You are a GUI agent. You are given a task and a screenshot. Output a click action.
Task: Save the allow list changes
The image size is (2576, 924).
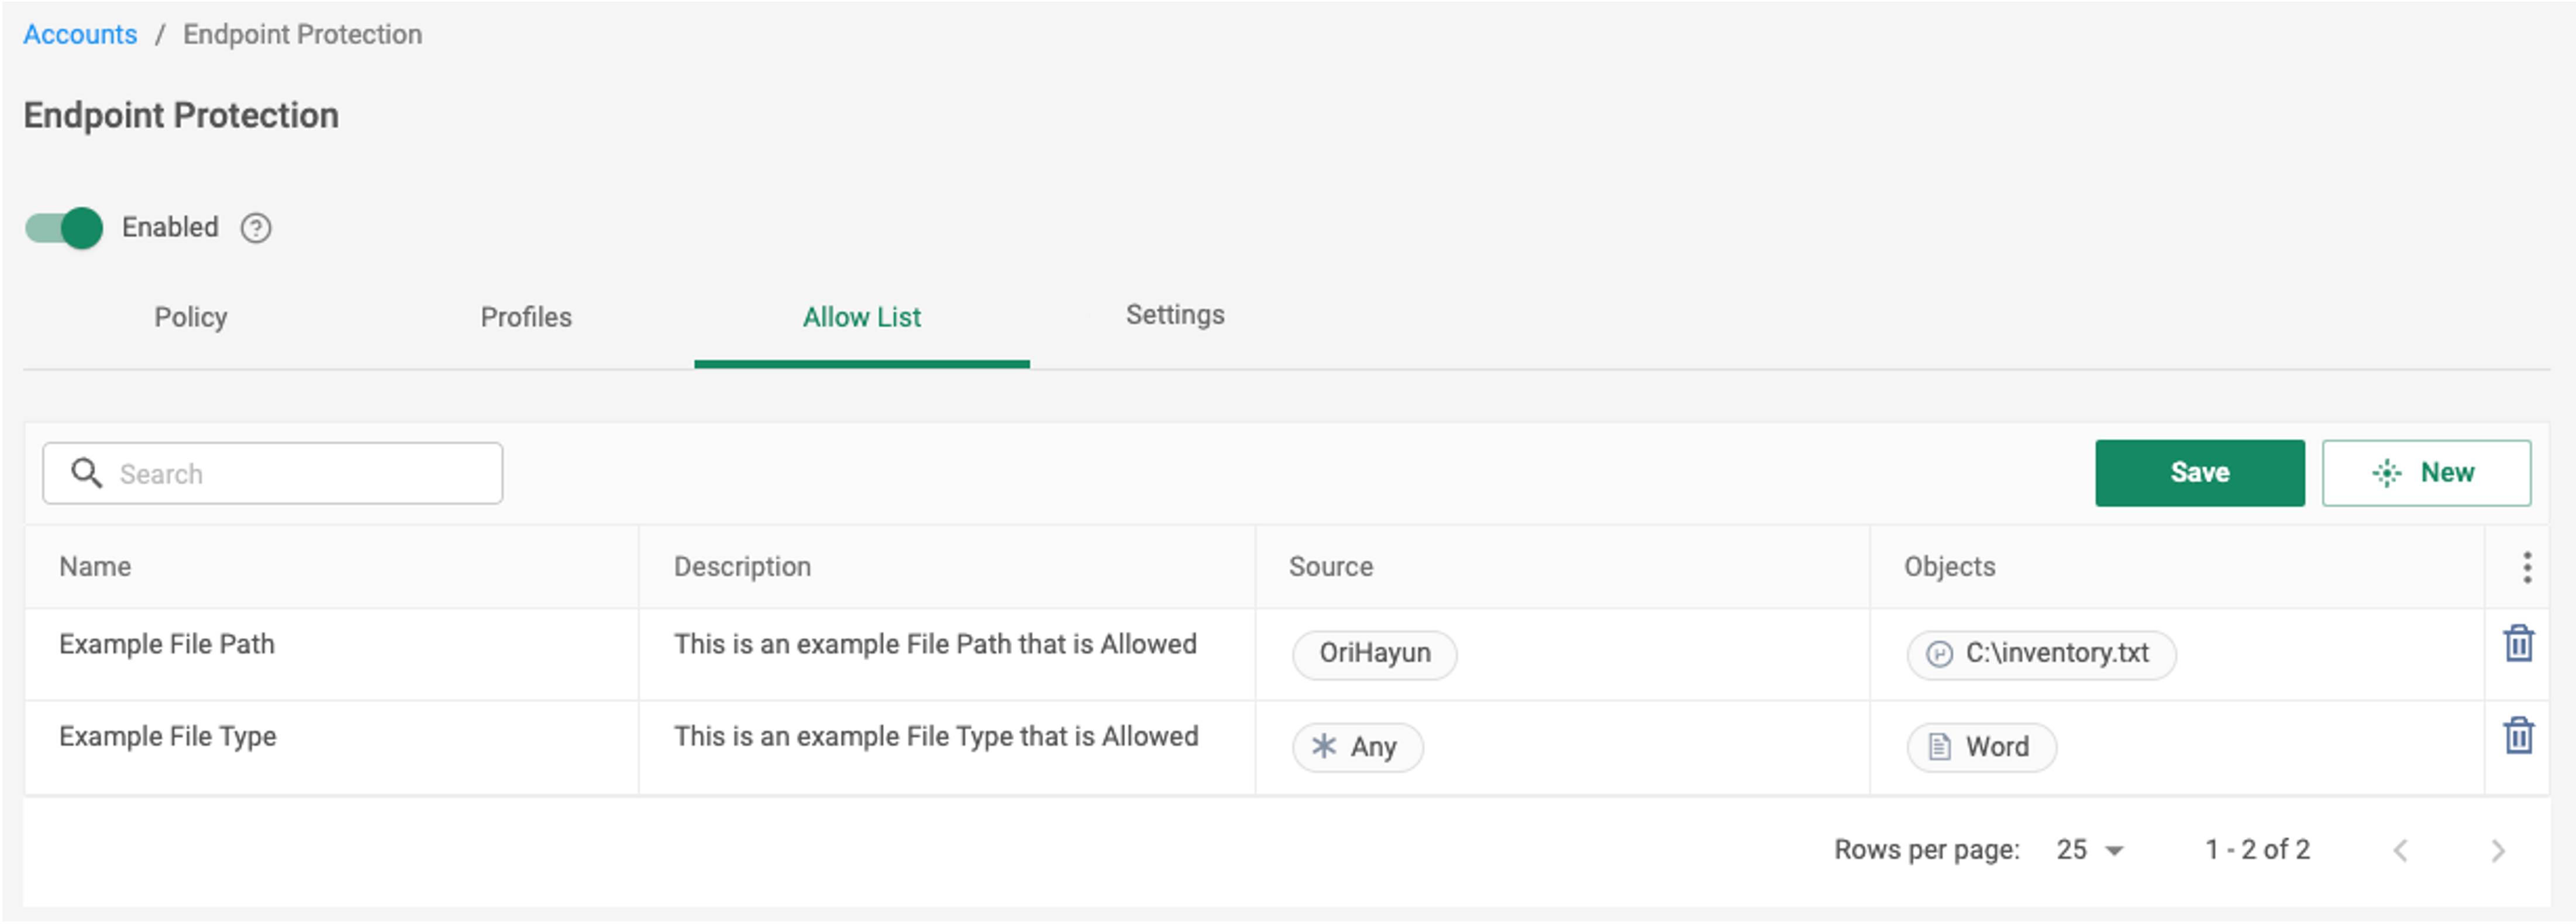click(x=2200, y=473)
